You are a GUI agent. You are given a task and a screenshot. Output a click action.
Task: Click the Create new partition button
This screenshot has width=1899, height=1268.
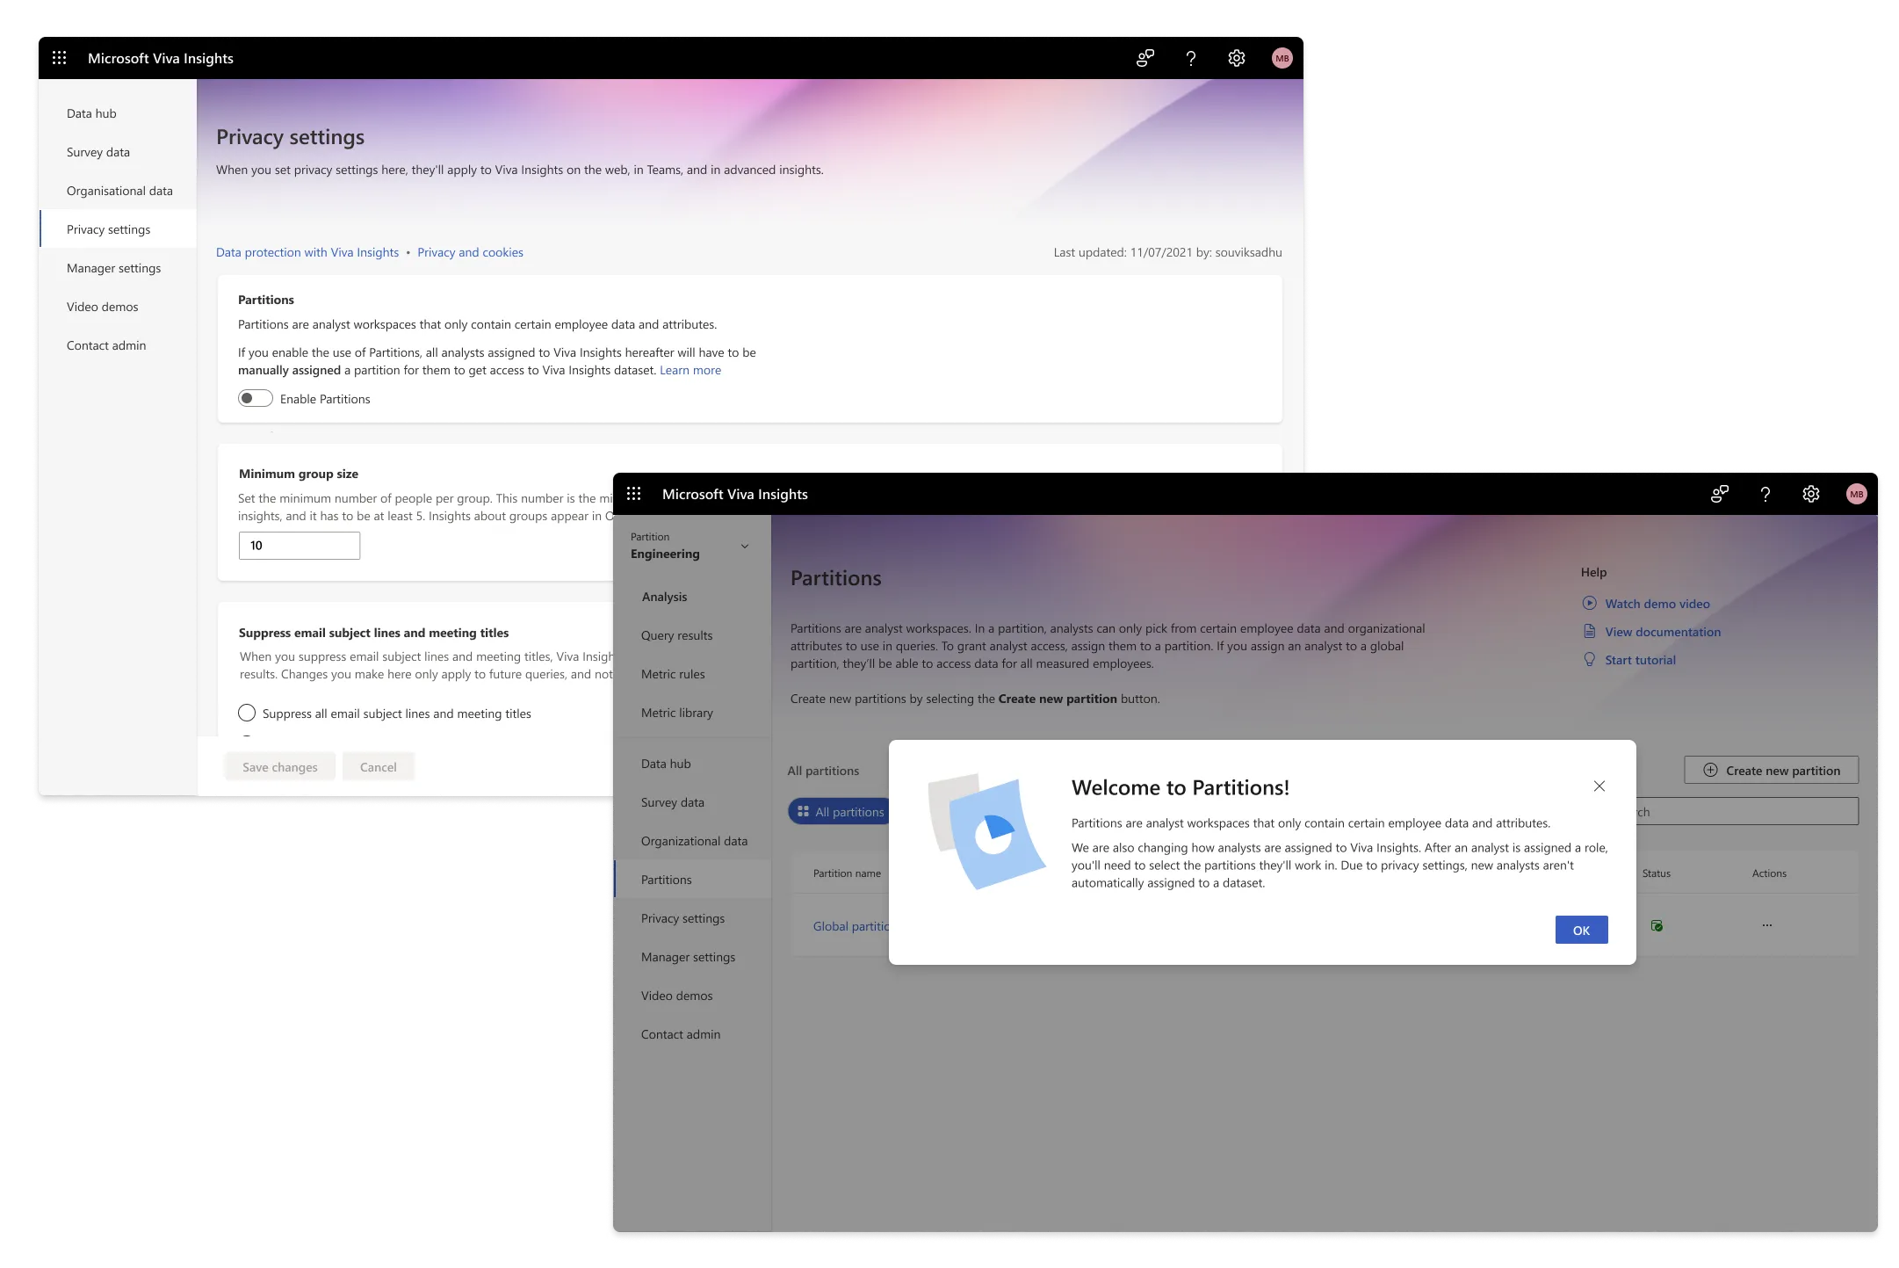[1771, 770]
